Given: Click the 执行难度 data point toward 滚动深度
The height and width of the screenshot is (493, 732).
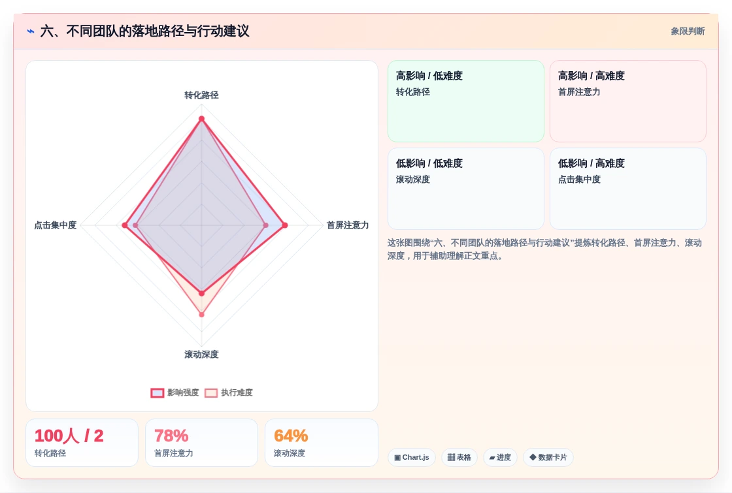Looking at the screenshot, I should pos(202,315).
